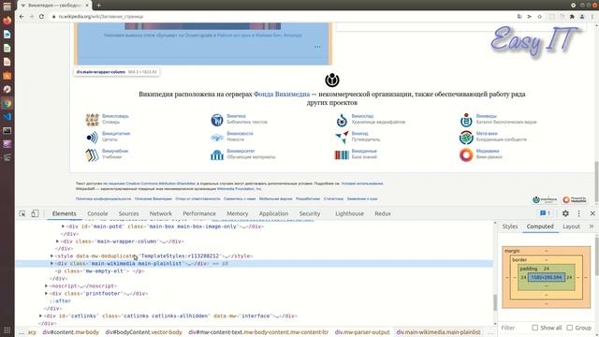Image resolution: width=599 pixels, height=337 pixels.
Task: Expand the TemplateStyles style node
Action: tap(52, 256)
